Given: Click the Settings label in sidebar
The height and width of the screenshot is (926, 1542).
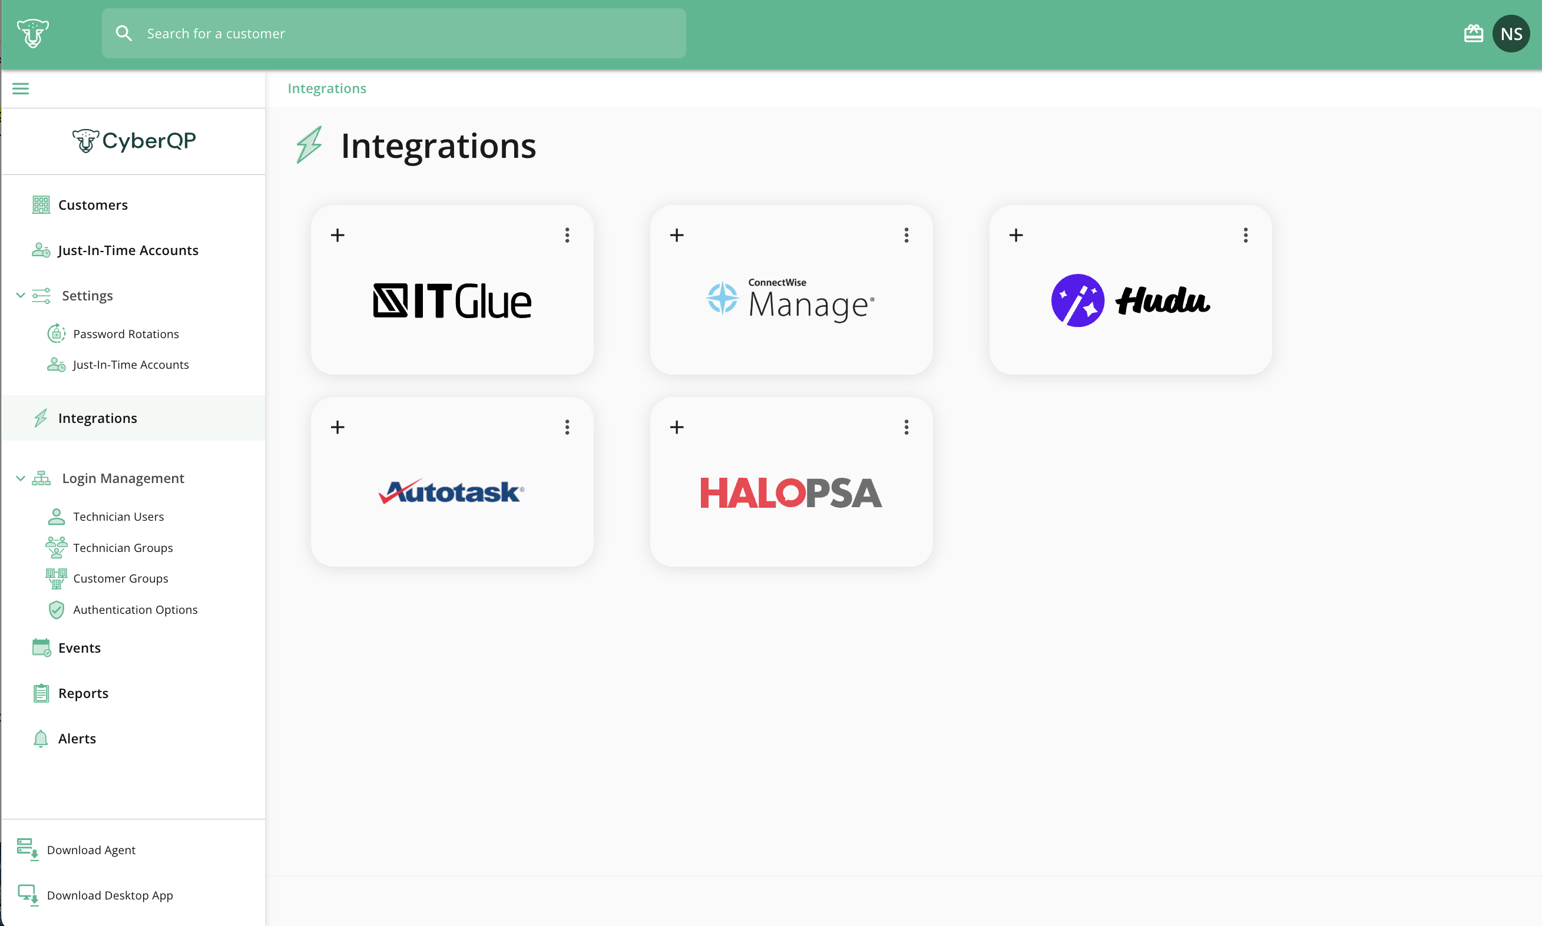Looking at the screenshot, I should click(87, 296).
